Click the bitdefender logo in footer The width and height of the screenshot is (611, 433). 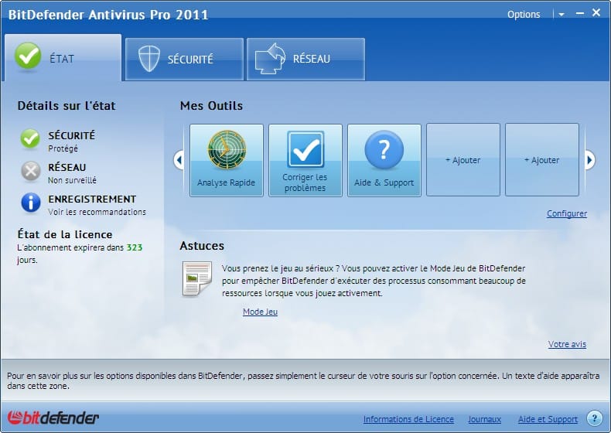coord(53,418)
